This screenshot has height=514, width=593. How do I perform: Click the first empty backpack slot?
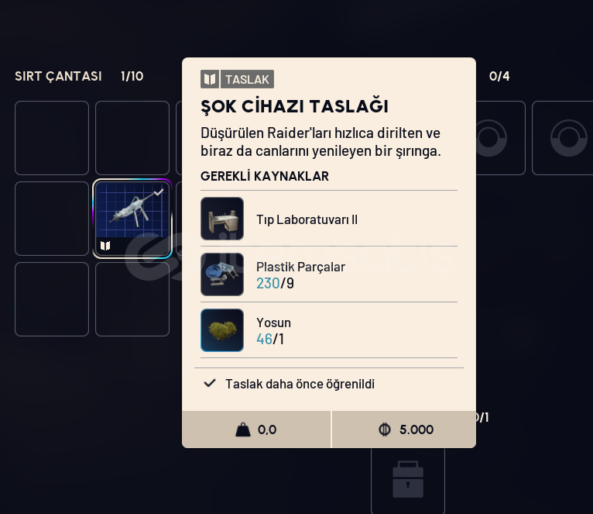pyautogui.click(x=52, y=138)
